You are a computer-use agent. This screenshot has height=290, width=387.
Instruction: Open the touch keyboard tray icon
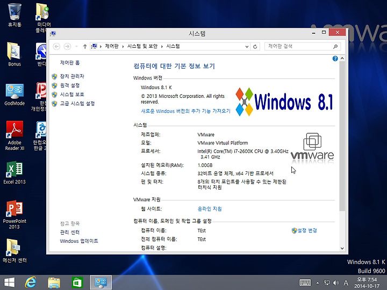[305, 282]
